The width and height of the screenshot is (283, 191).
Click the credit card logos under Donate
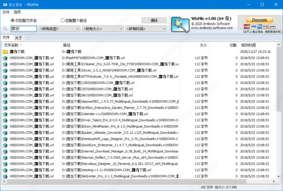coord(260,26)
